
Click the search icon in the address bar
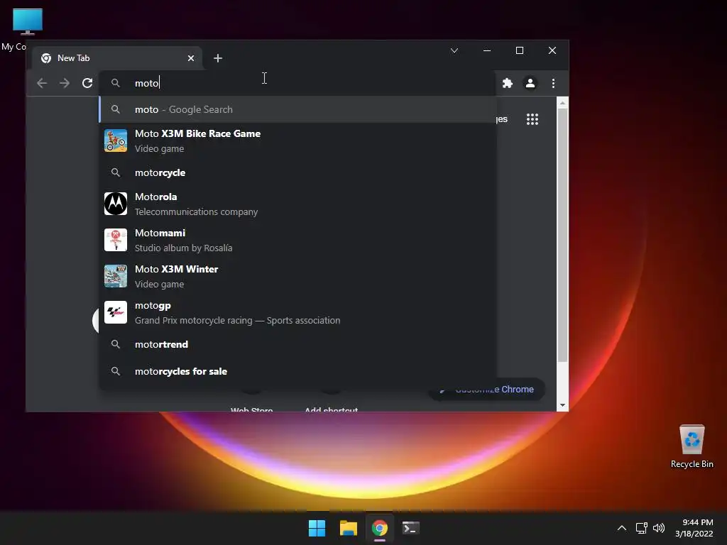click(x=116, y=83)
